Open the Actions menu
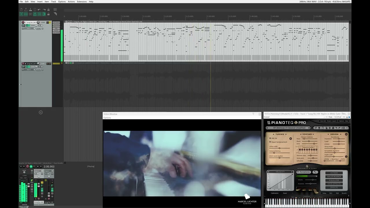The image size is (370, 208). pos(71,1)
